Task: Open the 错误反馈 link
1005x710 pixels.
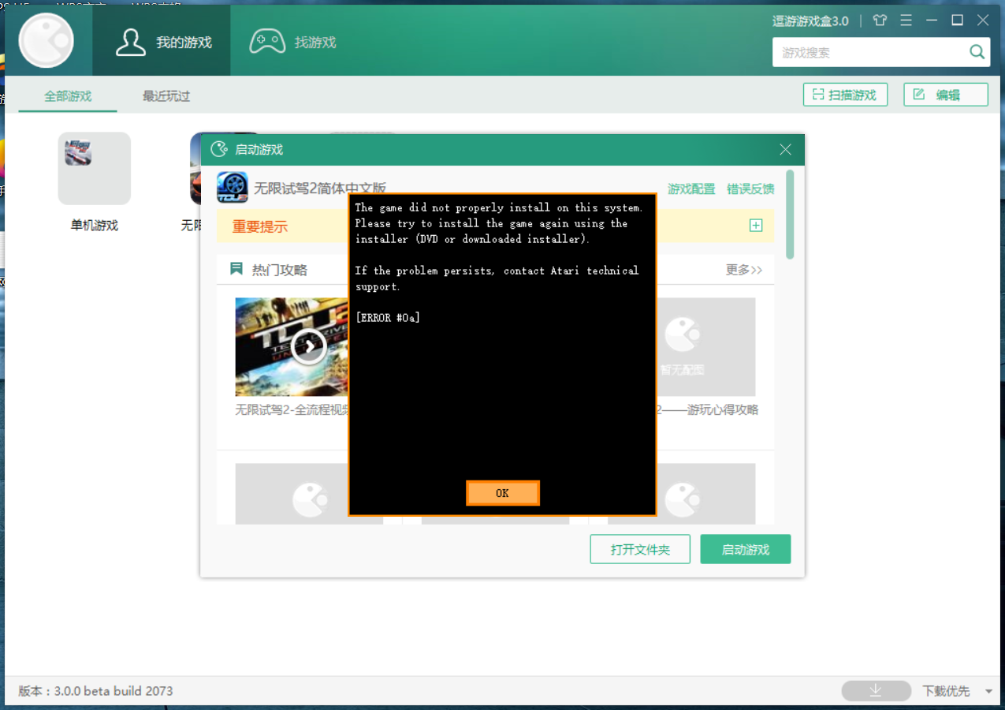Action: (750, 189)
